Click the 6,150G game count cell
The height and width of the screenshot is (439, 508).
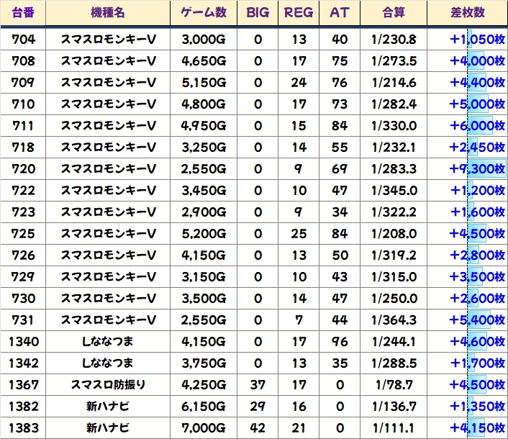point(204,407)
